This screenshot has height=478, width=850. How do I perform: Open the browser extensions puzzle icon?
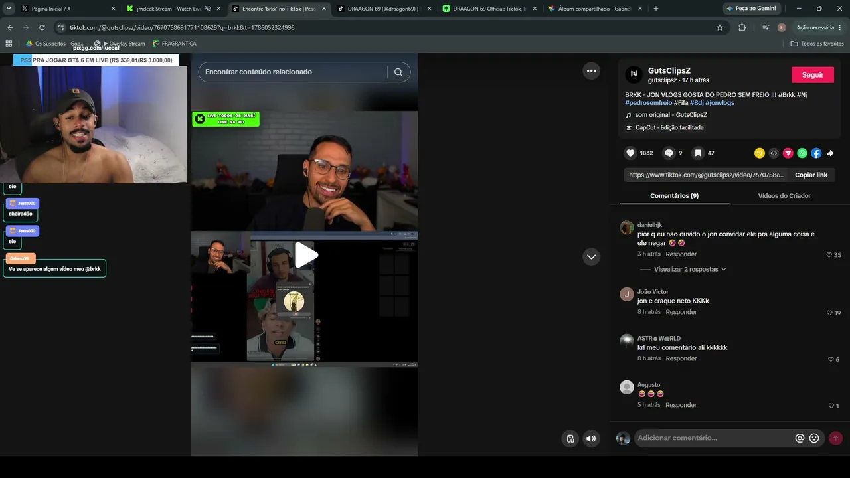[x=742, y=27]
